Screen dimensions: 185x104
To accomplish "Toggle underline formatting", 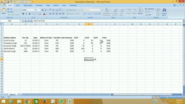I will click(29, 14).
